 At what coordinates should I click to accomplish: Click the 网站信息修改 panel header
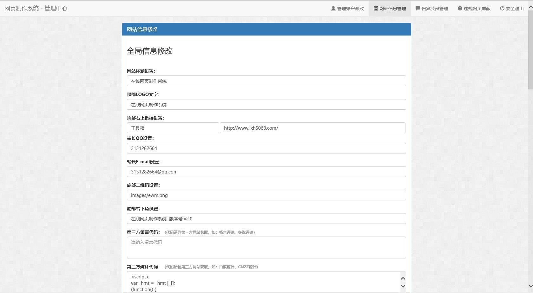[x=266, y=29]
